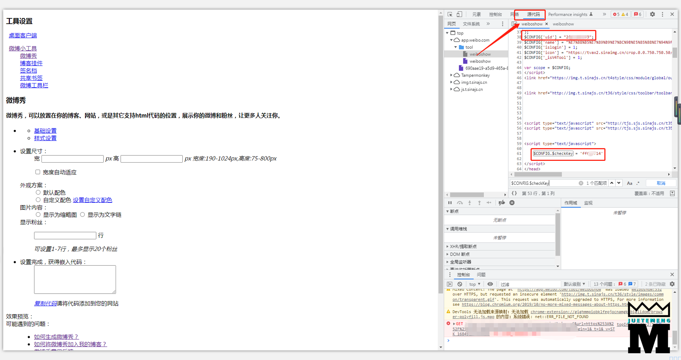Image resolution: width=681 pixels, height=360 pixels.
Task: Clear the search field text
Action: coord(581,183)
